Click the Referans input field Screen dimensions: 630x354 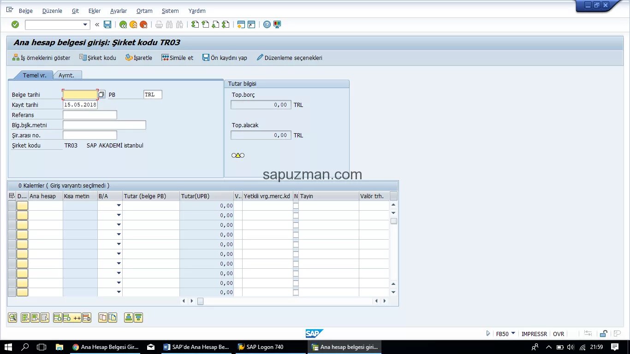click(x=90, y=115)
